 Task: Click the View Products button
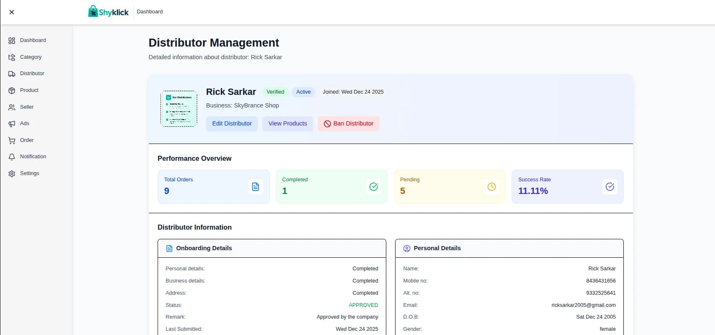(x=288, y=123)
